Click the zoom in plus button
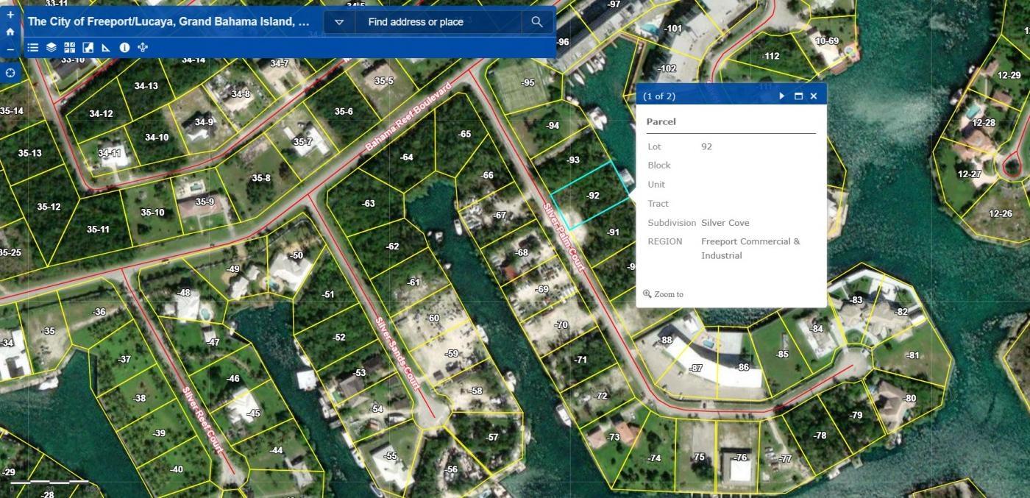1030x498 pixels. [10, 14]
